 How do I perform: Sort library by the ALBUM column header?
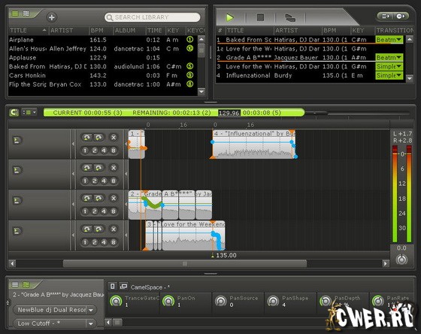tap(129, 30)
